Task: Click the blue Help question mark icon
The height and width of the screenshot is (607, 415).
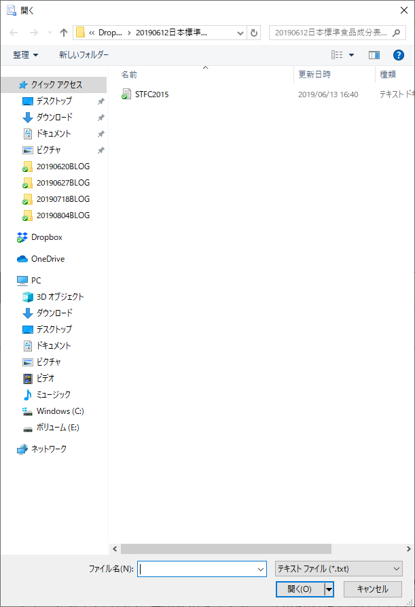Action: tap(399, 55)
